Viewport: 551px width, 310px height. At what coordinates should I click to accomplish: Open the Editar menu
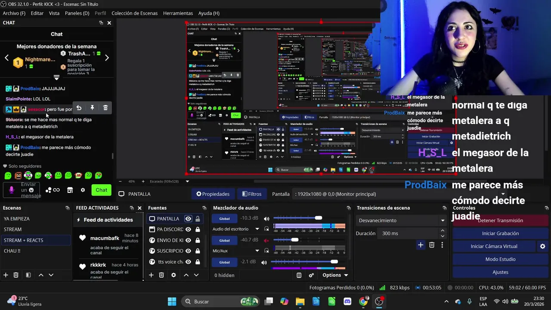point(37,13)
